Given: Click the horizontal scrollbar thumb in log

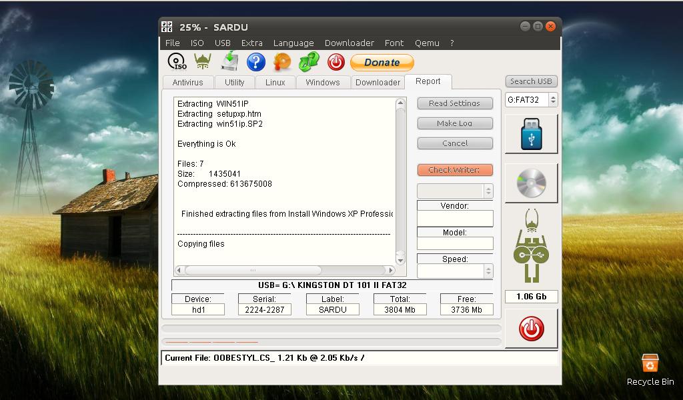Looking at the screenshot, I should pyautogui.click(x=253, y=270).
